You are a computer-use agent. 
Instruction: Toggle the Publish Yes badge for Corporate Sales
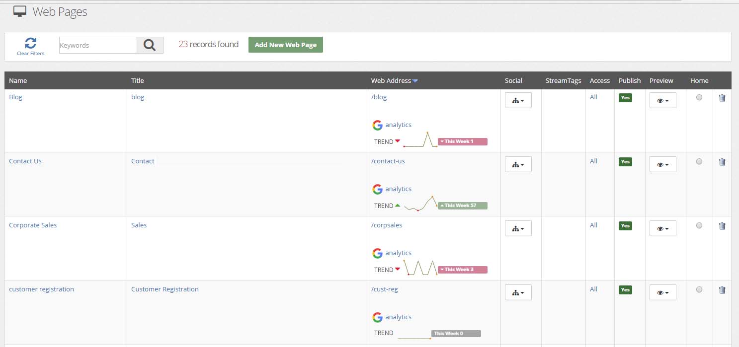coord(625,226)
